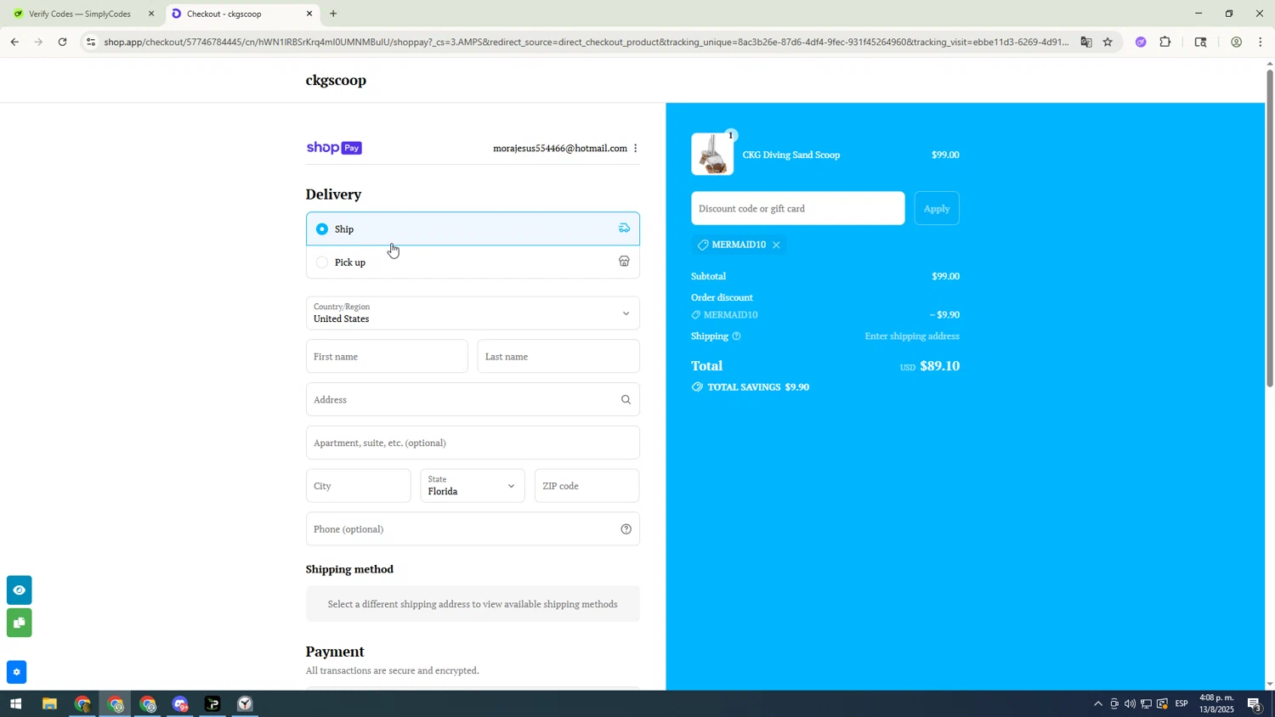Close the Checkout - ckgscoop tab
Viewport: 1275px width, 717px height.
pyautogui.click(x=309, y=14)
